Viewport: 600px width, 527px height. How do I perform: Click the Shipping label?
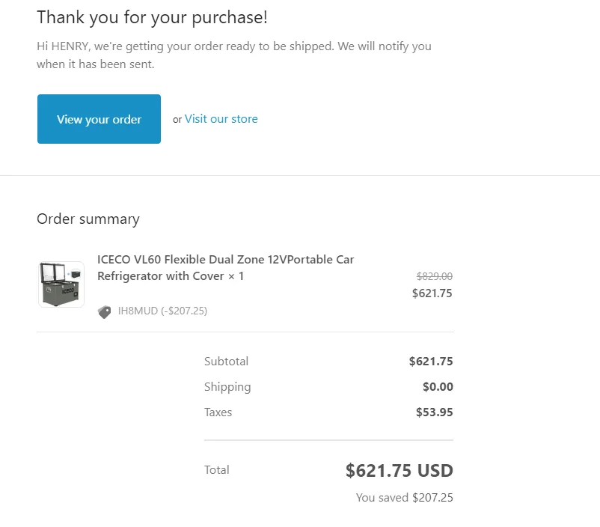227,387
